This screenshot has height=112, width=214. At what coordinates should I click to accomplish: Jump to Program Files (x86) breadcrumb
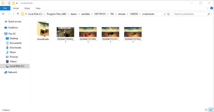click(56, 14)
